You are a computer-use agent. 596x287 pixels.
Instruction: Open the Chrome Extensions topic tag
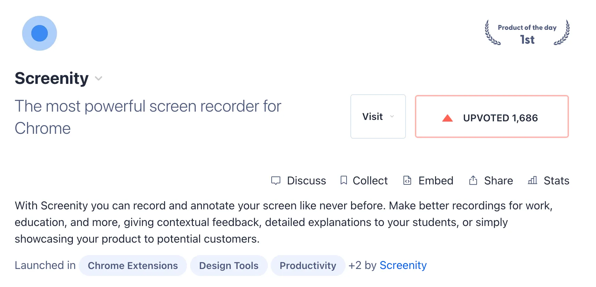(x=133, y=266)
